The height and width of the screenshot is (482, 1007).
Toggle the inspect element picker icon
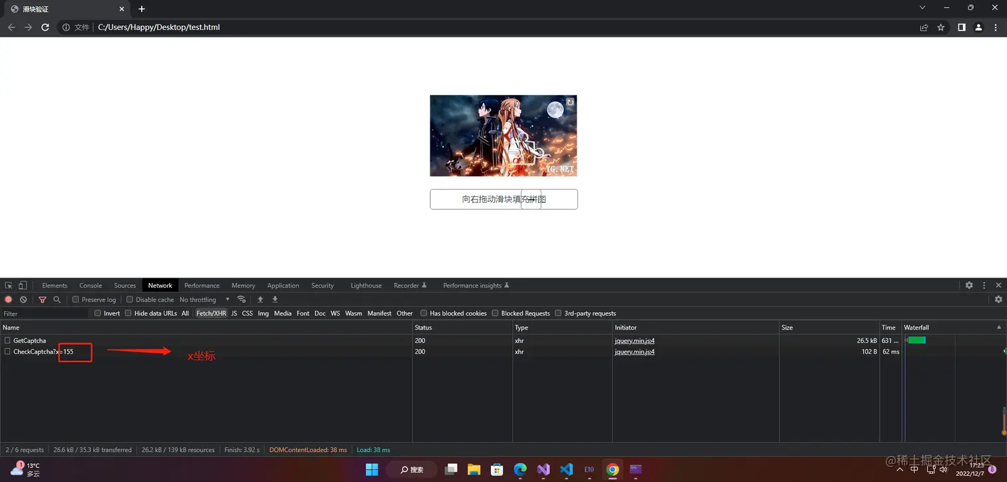coord(9,285)
